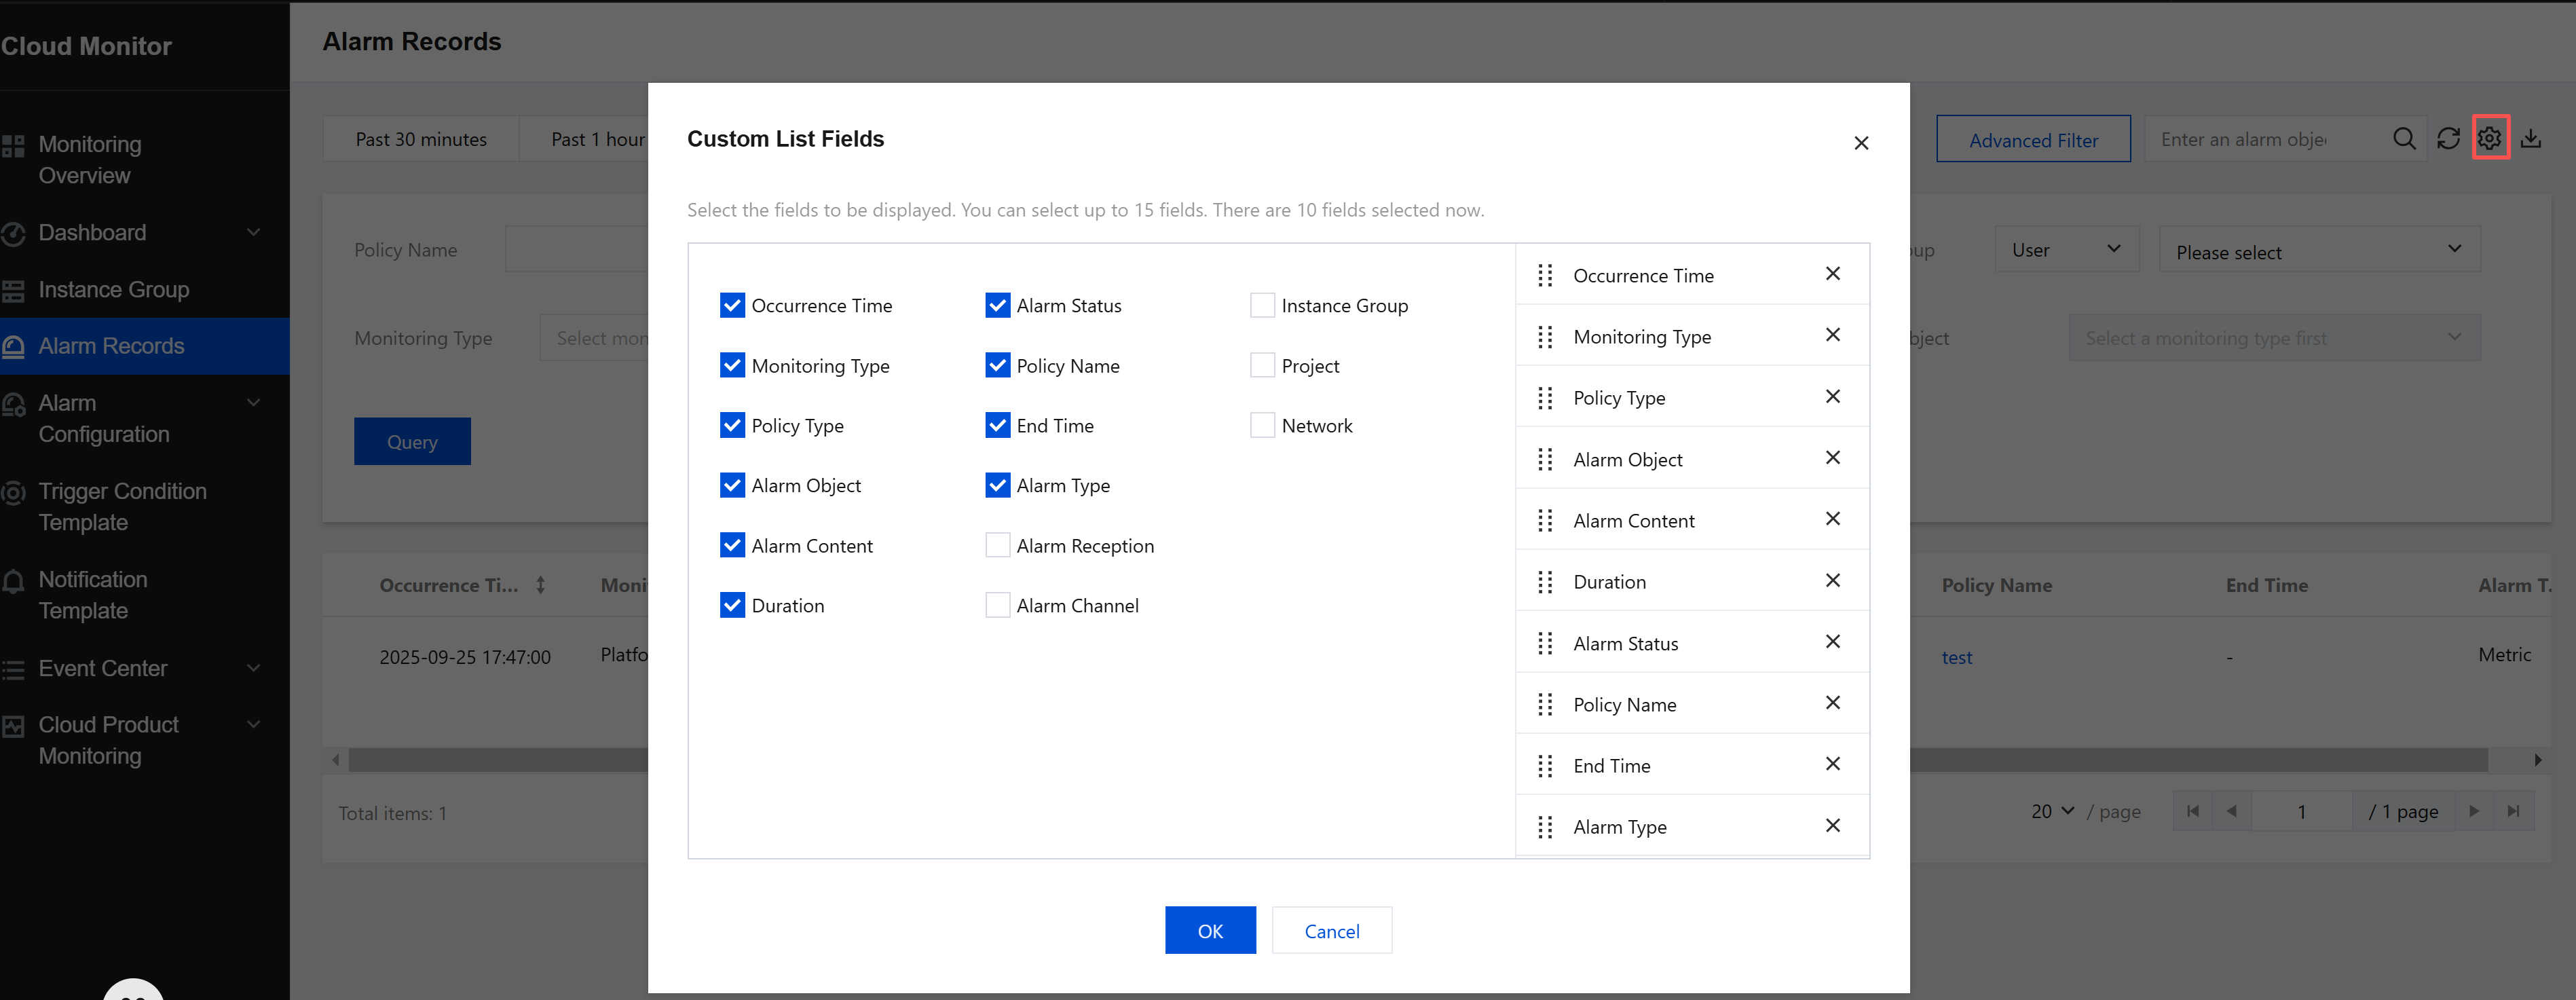Uncheck the Monitoring Type checkbox
Viewport: 2576px width, 1000px height.
click(732, 365)
